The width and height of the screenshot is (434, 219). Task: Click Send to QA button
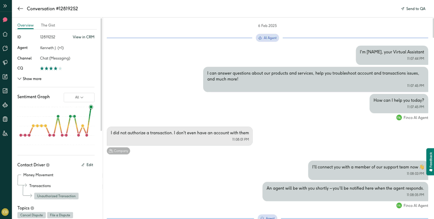pyautogui.click(x=413, y=9)
